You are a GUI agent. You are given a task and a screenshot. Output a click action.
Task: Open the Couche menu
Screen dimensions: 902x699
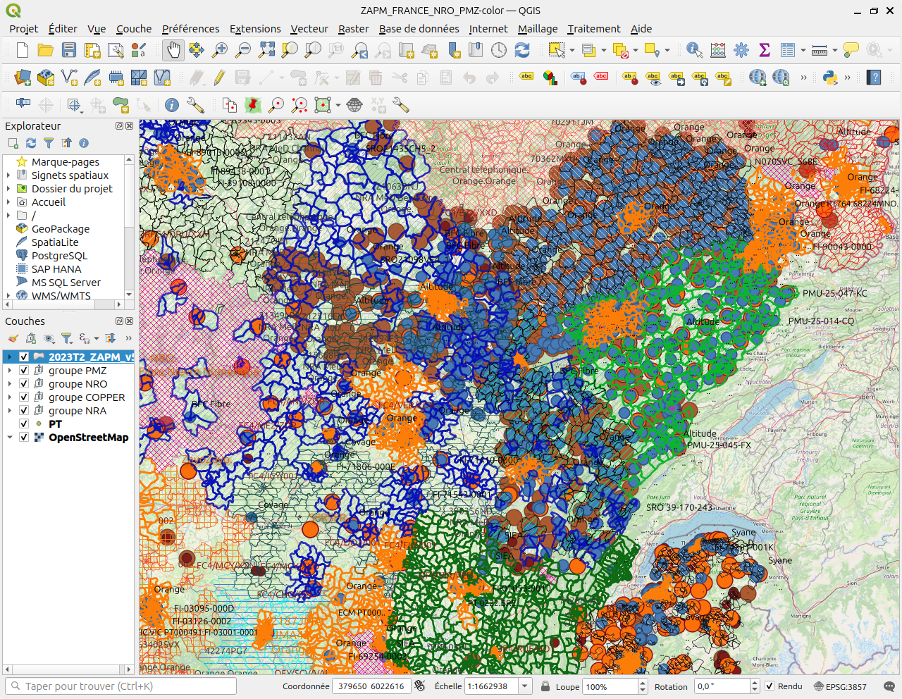[134, 29]
